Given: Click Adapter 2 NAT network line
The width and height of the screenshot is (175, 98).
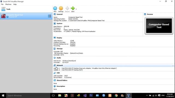Looking at the screenshot, I should (x=68, y=70).
